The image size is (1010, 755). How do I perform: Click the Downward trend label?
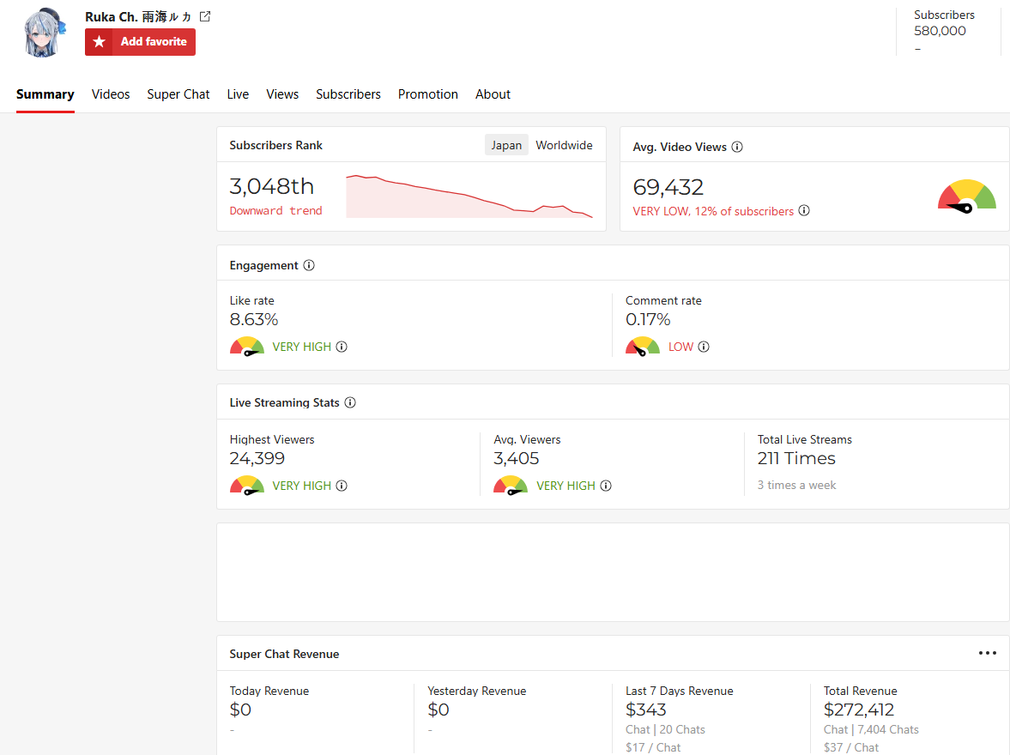[275, 211]
